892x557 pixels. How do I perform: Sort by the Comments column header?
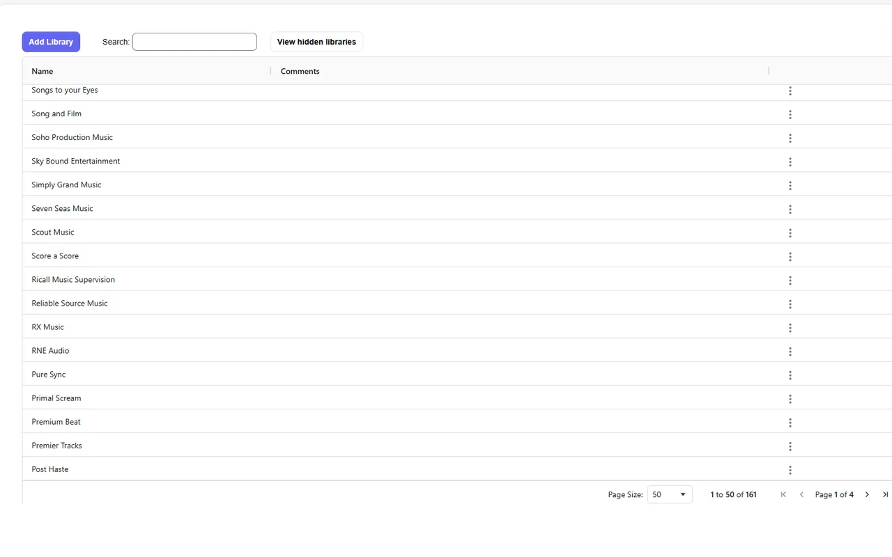pyautogui.click(x=300, y=71)
